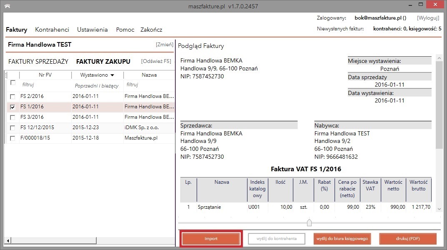Click 'wyślij do biura księgowego' button
447x250 pixels.
[x=342, y=239]
